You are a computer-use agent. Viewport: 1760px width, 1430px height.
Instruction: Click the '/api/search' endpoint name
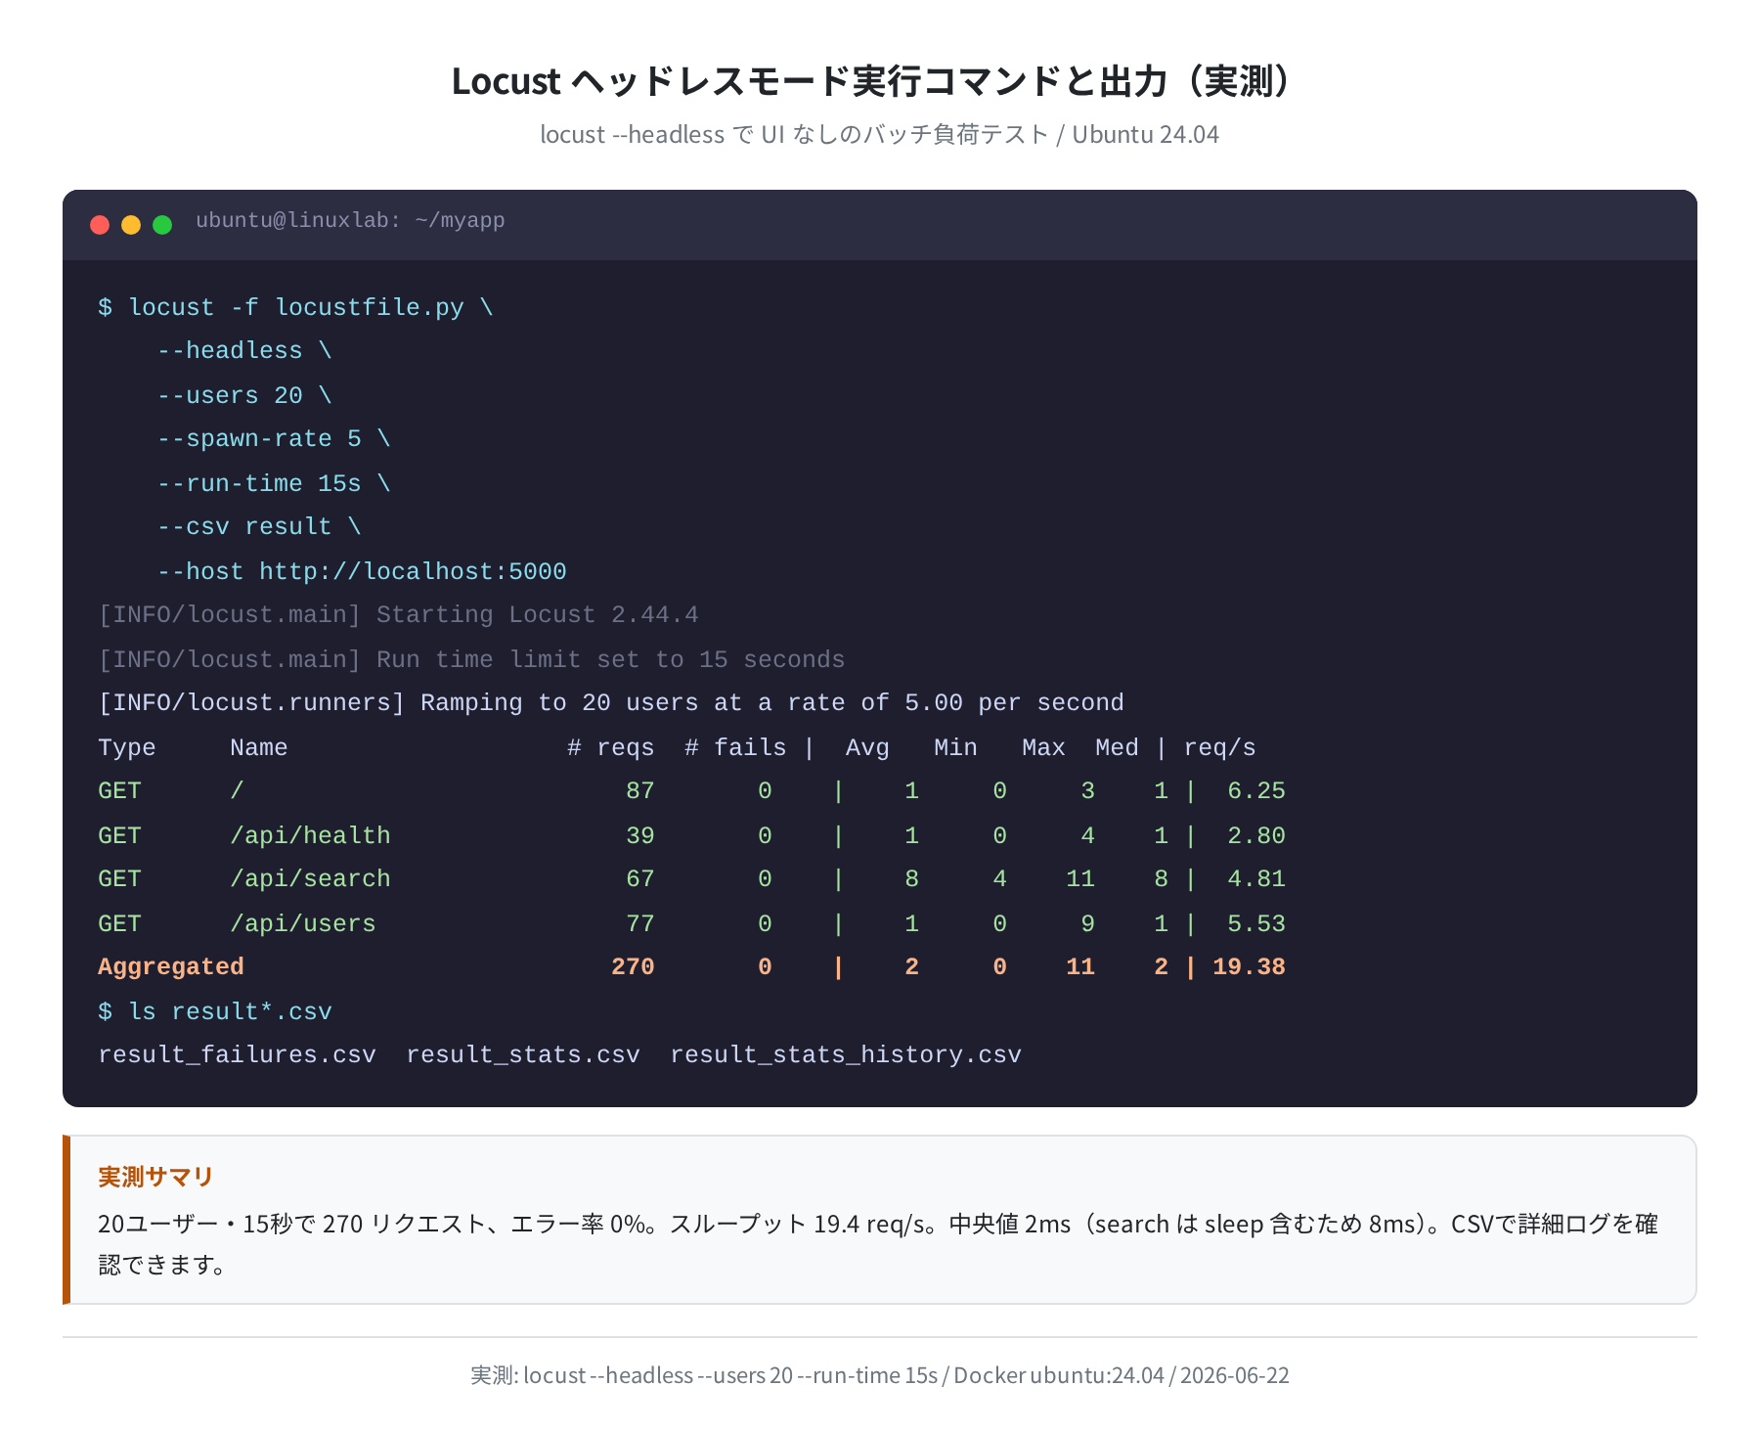(x=310, y=879)
